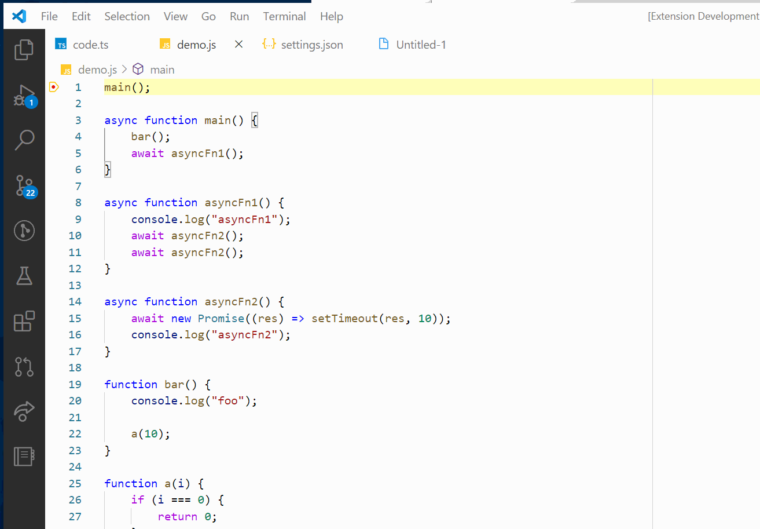Open the Help menu
Image resolution: width=760 pixels, height=529 pixels.
pos(331,16)
